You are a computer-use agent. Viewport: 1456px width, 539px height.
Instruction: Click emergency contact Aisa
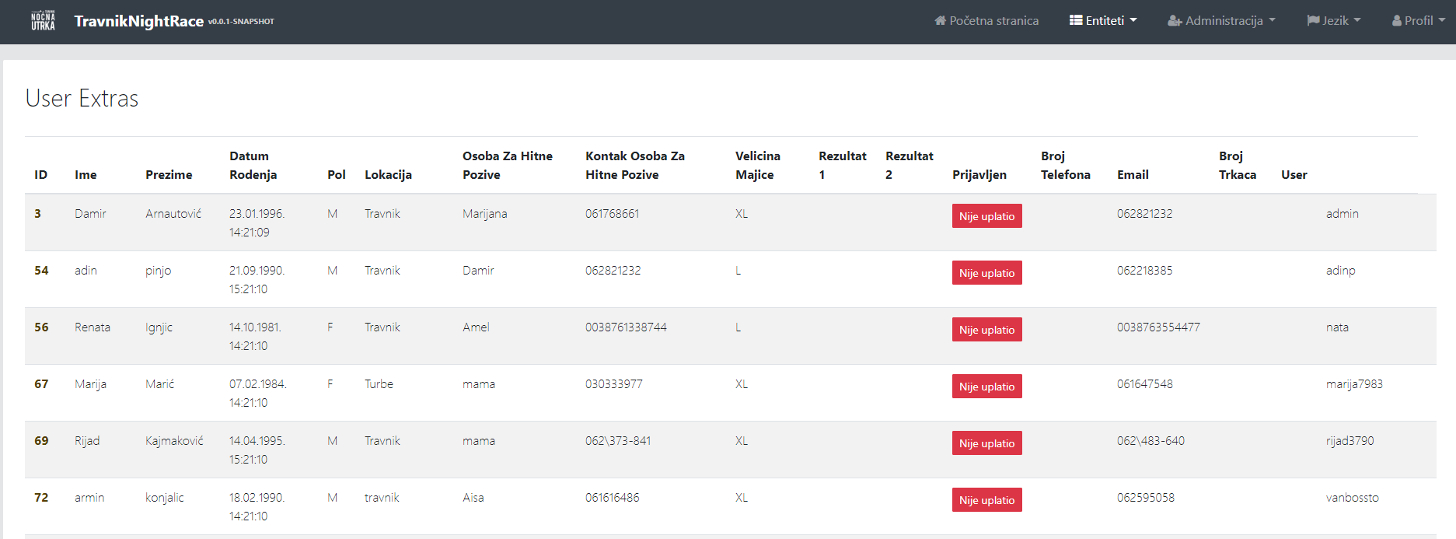[x=473, y=498]
